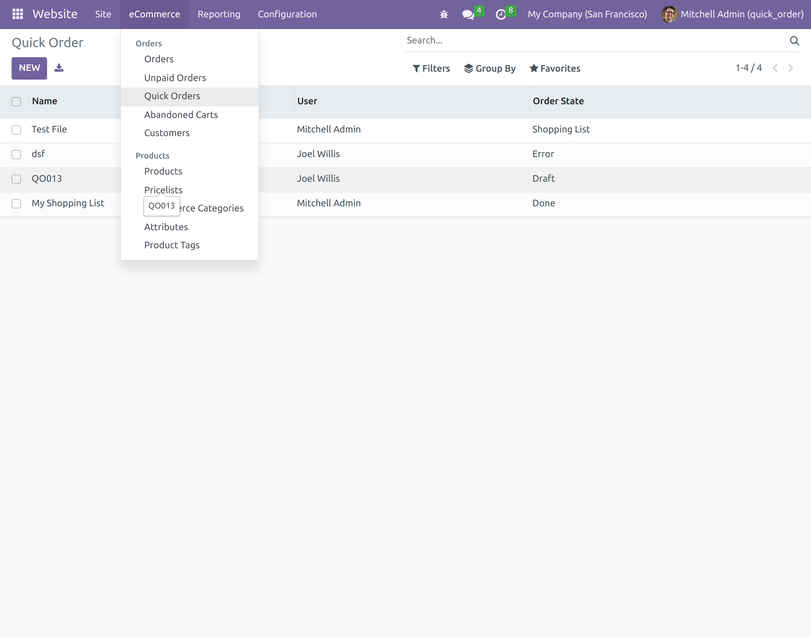Open the Group By dropdown

489,68
